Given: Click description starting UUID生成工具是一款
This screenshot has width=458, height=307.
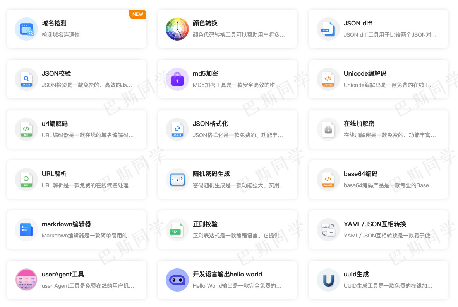Looking at the screenshot, I should pos(388,286).
